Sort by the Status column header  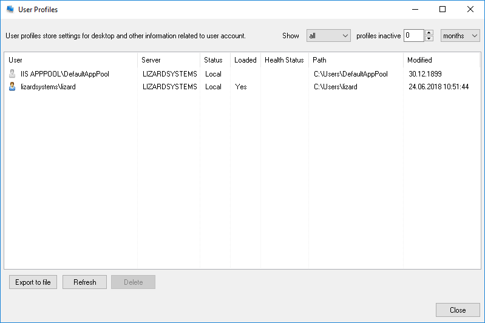click(x=214, y=60)
